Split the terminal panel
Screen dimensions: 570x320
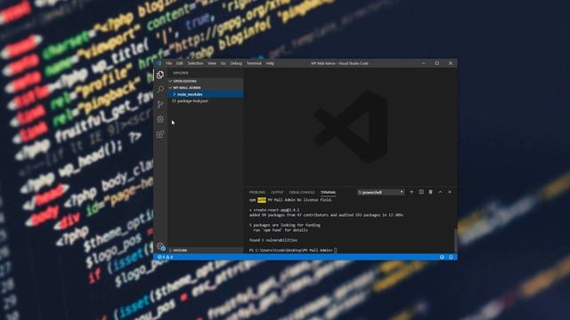421,192
